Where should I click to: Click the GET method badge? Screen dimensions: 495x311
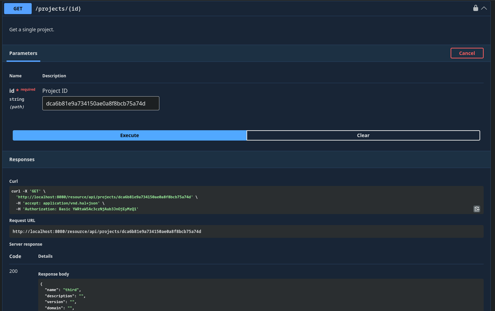18,9
